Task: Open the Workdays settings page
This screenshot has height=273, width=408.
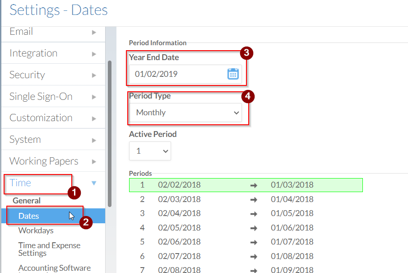Action: tap(36, 231)
